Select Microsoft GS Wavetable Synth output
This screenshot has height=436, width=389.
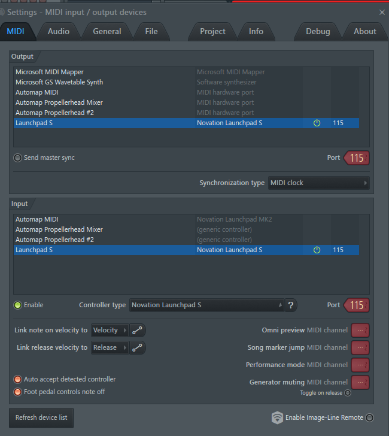[x=186, y=82]
